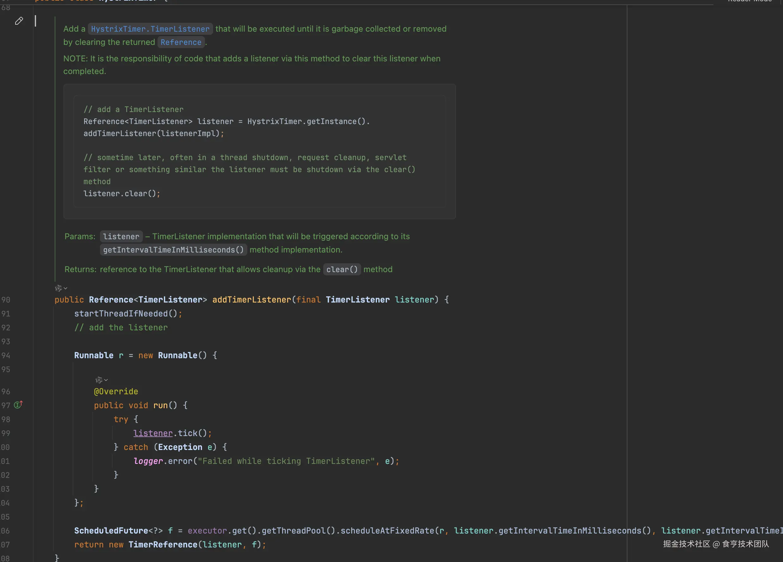Expand the chevron above the @Override annotation
783x562 pixels.
[106, 380]
